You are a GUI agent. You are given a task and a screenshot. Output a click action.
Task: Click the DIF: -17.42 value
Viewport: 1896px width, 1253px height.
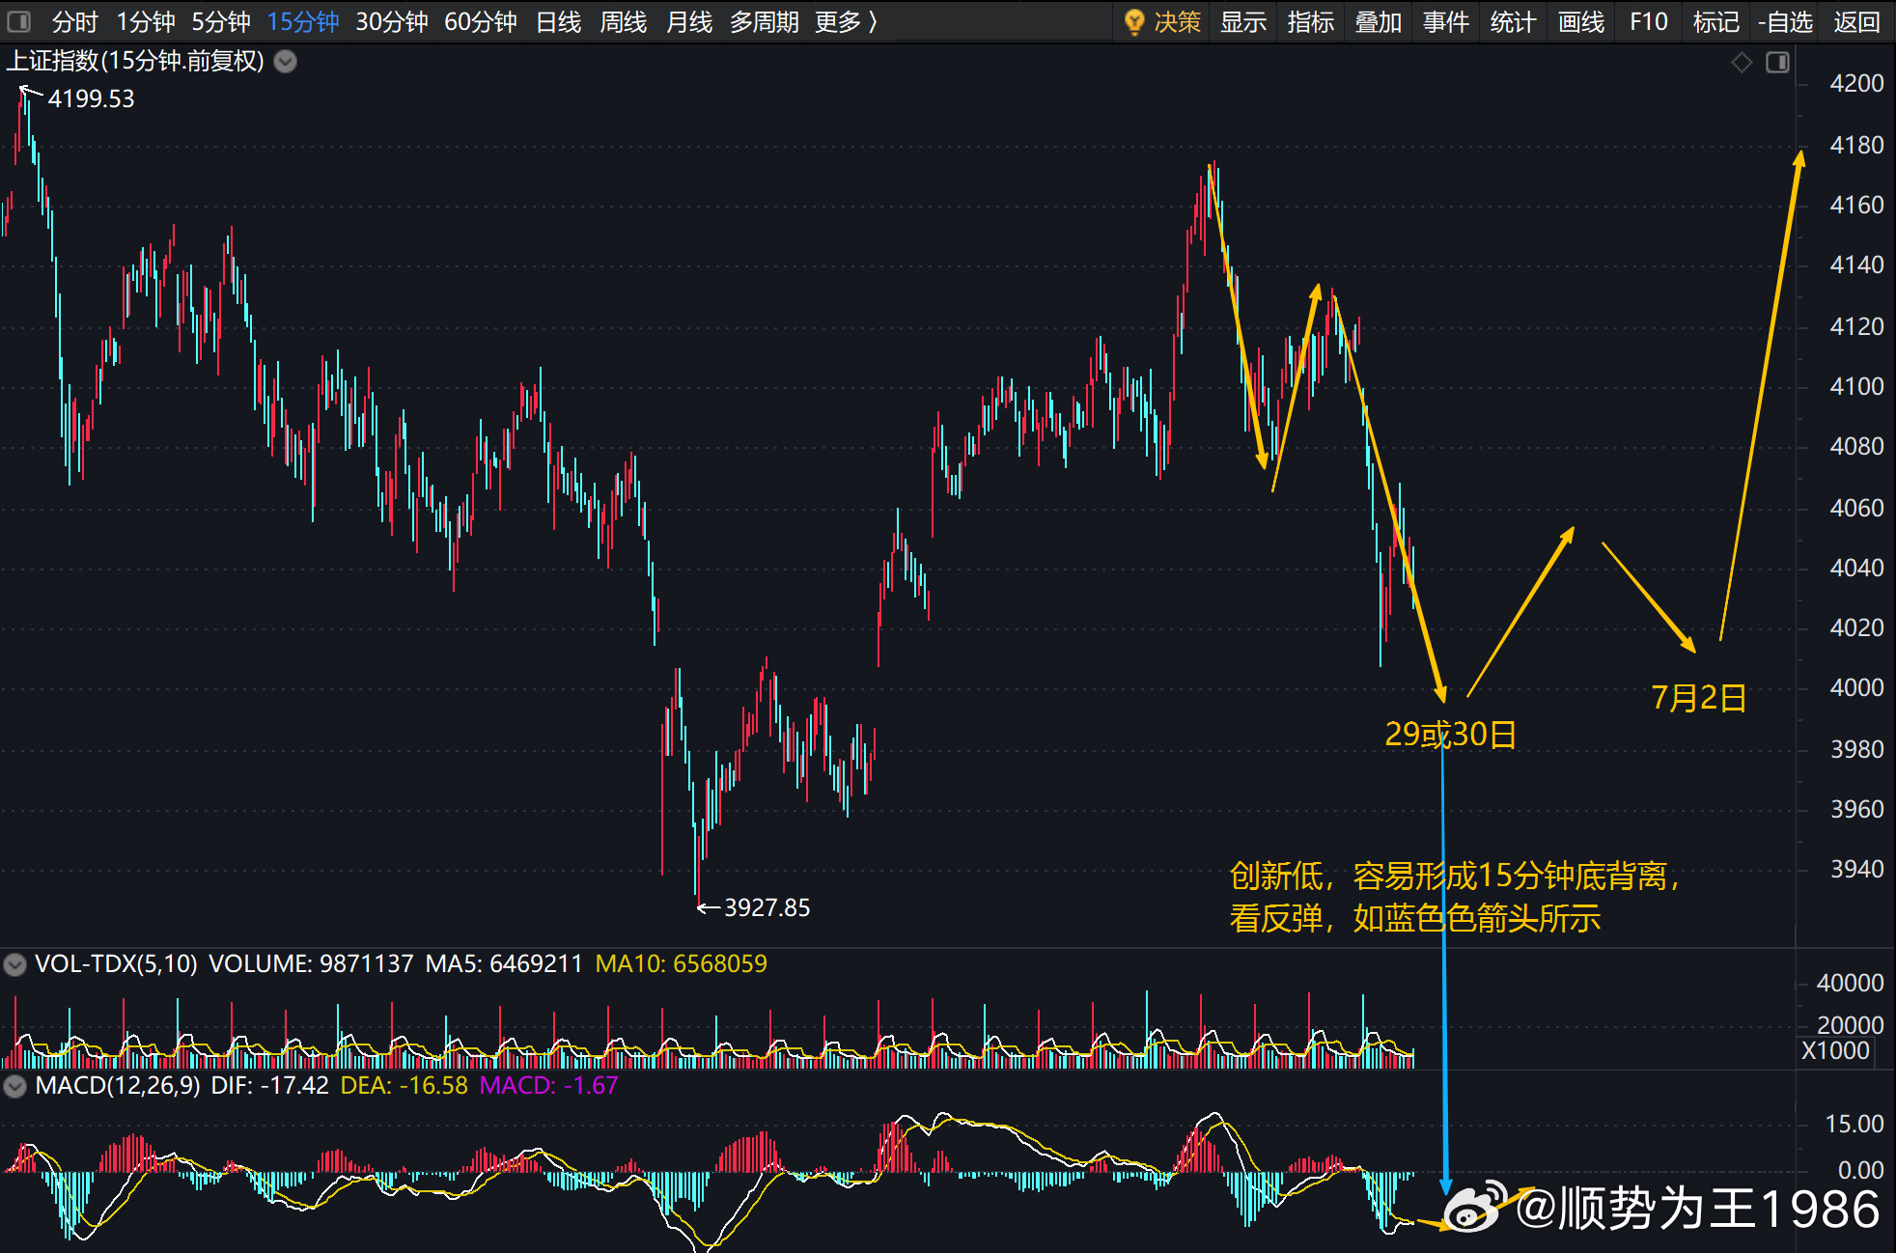pyautogui.click(x=270, y=1085)
